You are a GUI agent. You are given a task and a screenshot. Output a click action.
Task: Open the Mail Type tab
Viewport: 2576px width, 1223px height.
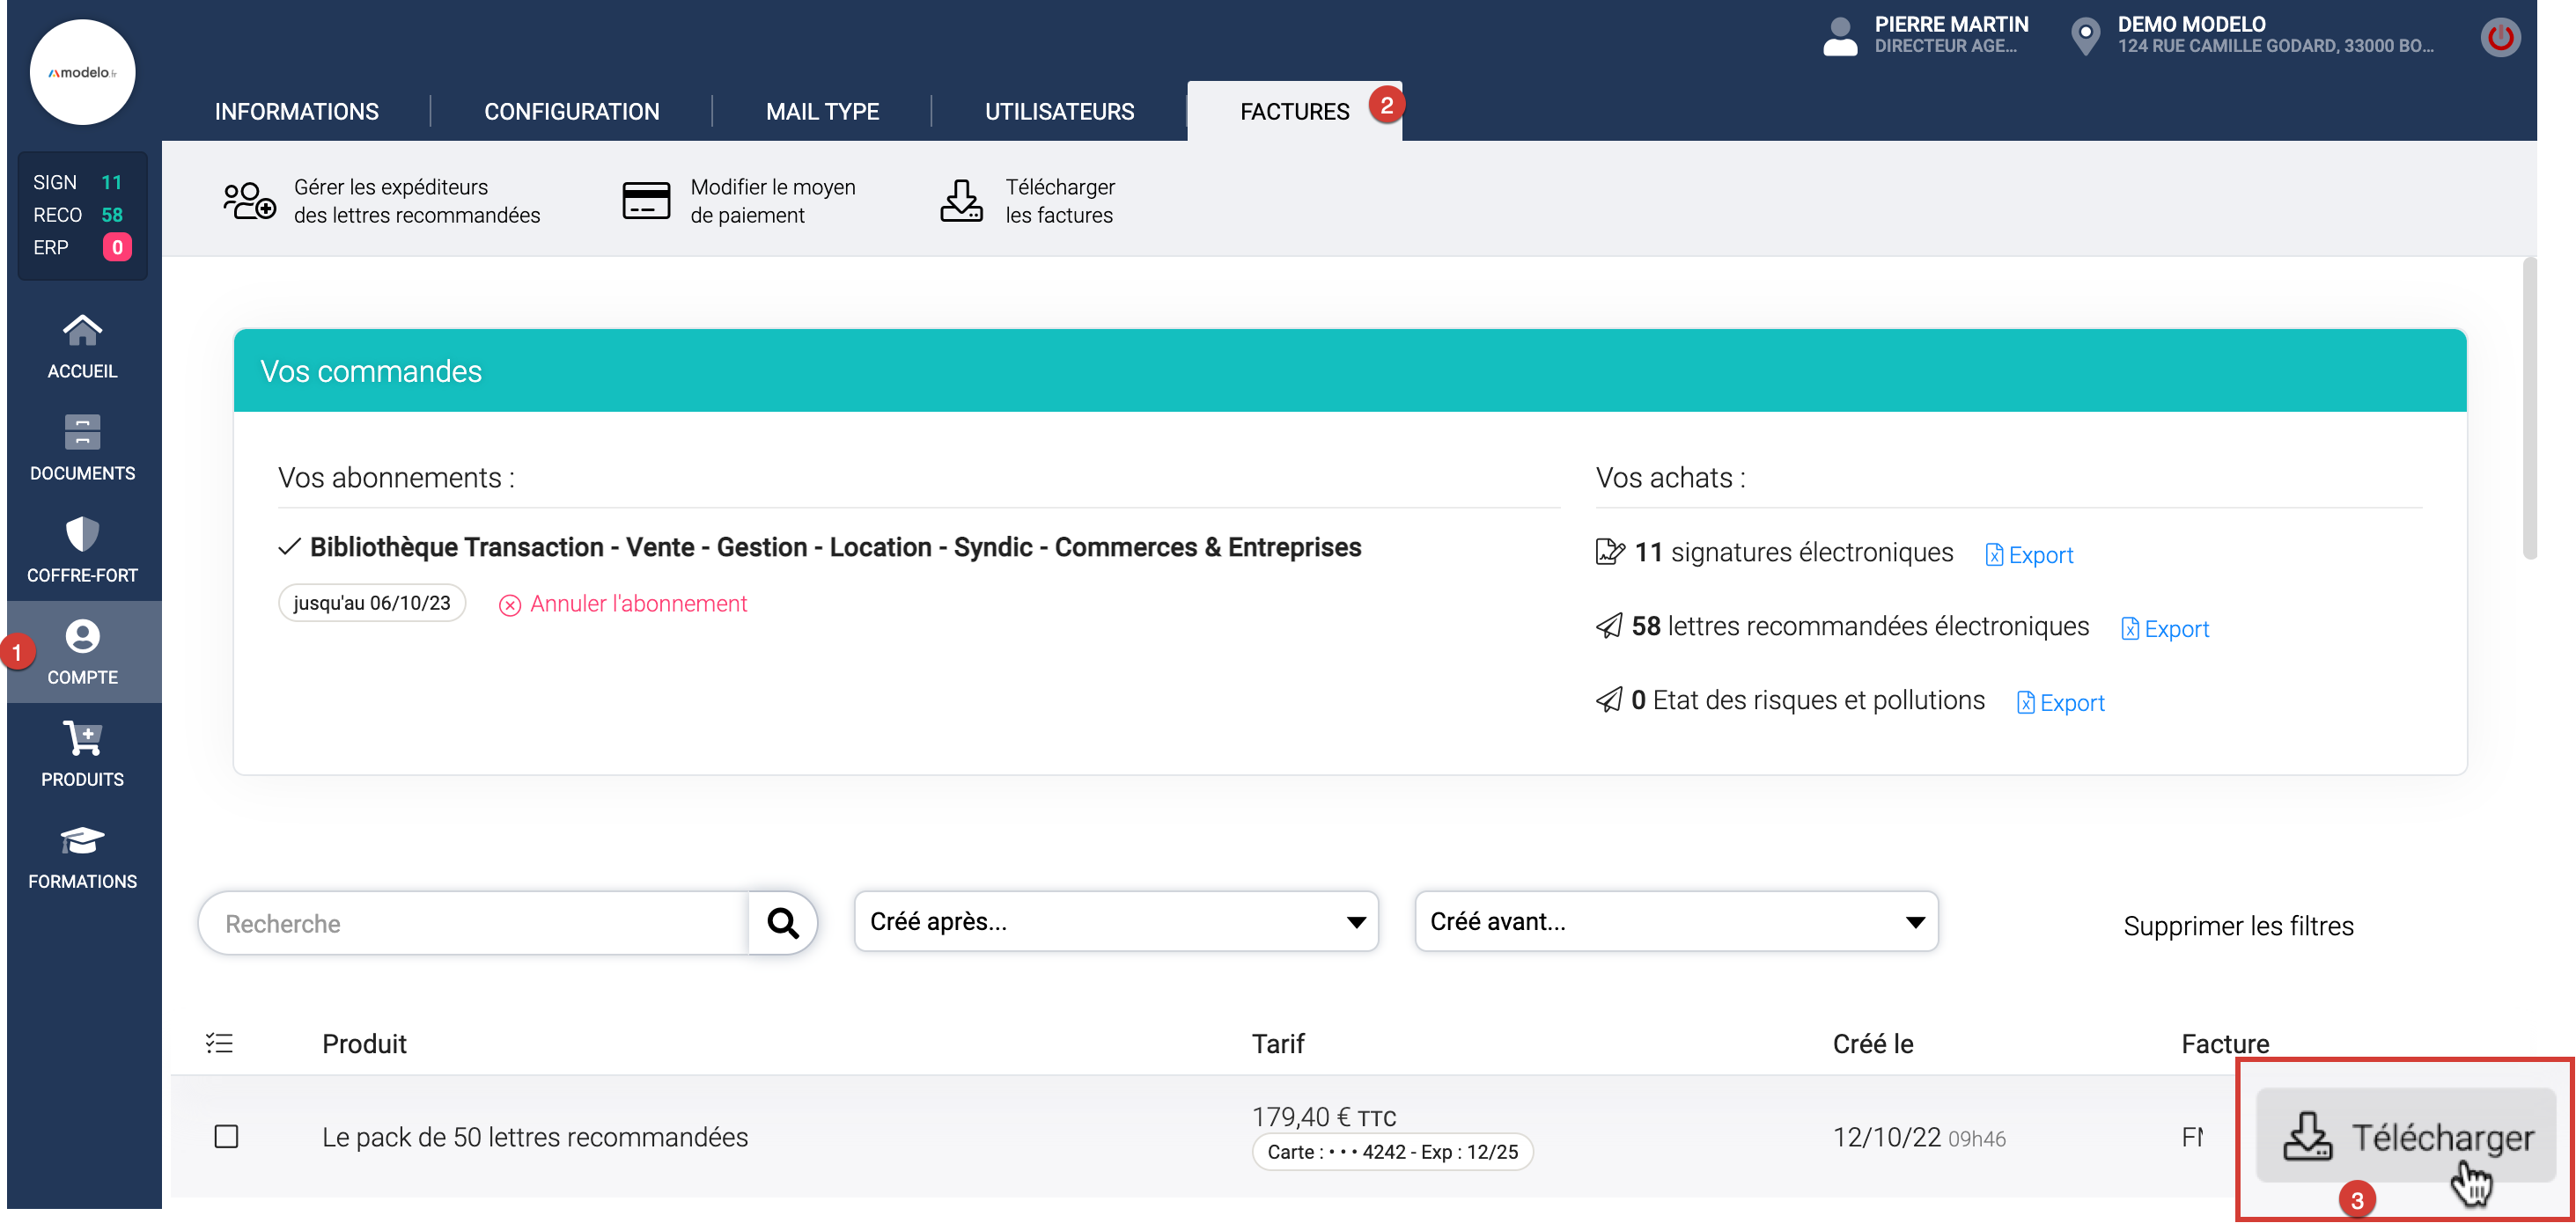(x=821, y=112)
